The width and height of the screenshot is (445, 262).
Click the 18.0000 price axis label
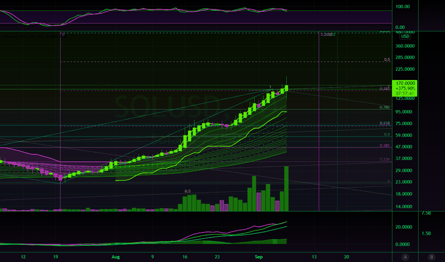coord(404,194)
